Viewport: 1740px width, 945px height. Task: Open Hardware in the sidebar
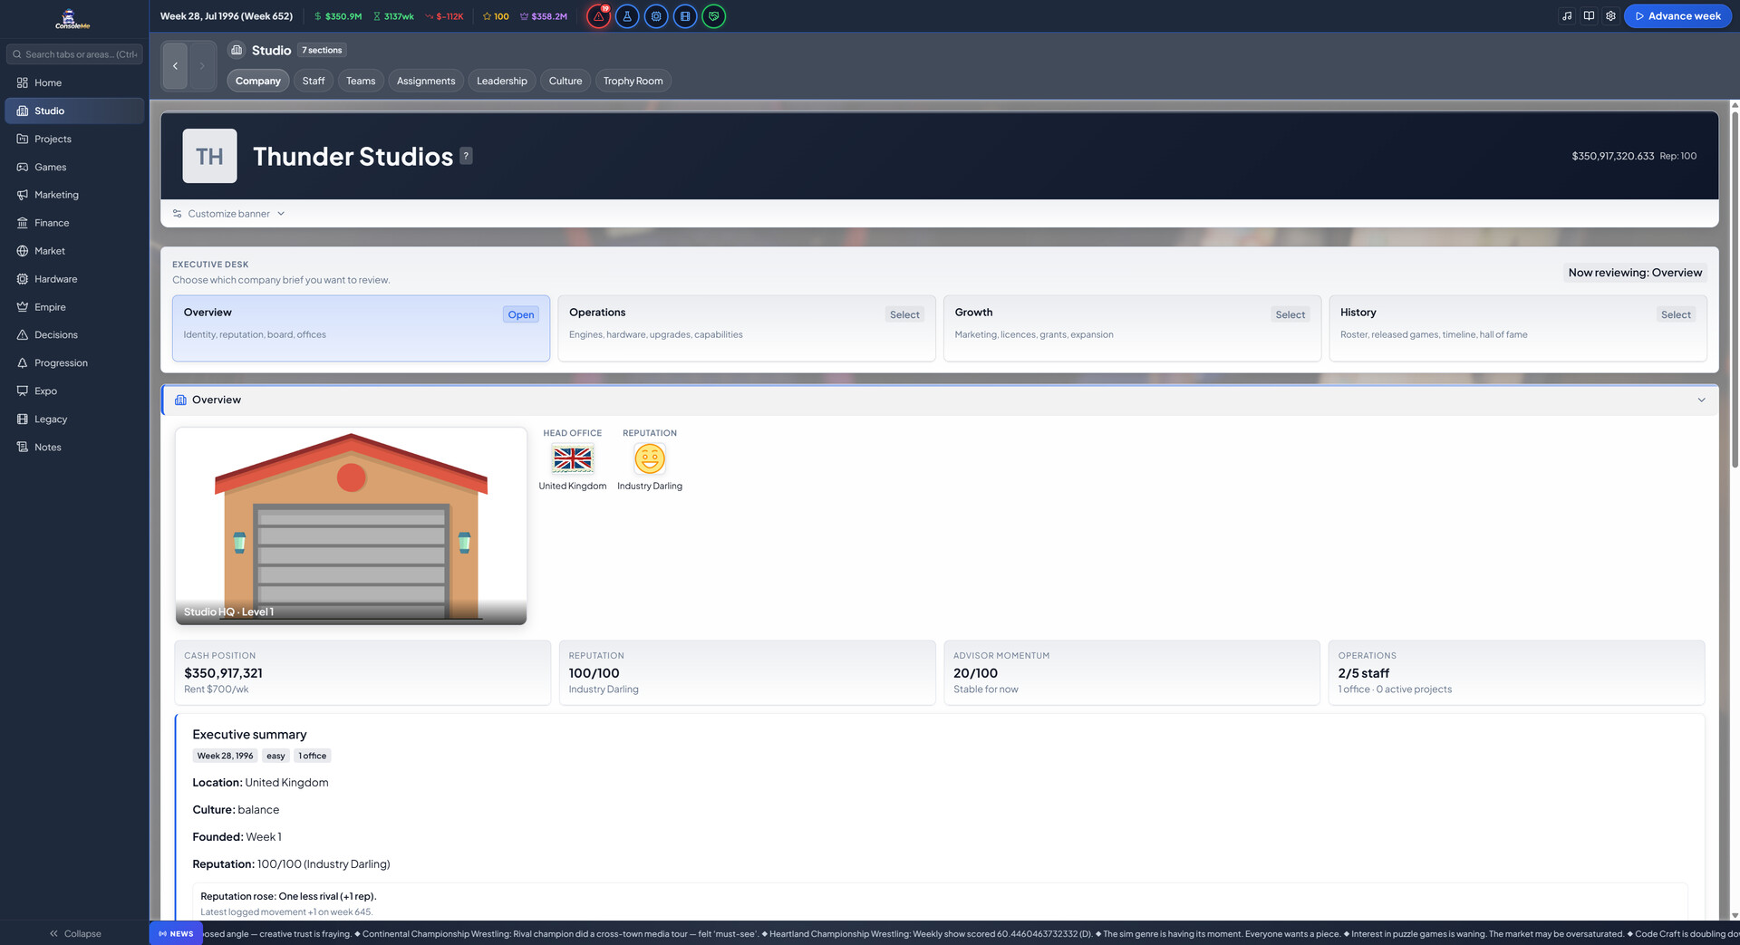coord(74,279)
